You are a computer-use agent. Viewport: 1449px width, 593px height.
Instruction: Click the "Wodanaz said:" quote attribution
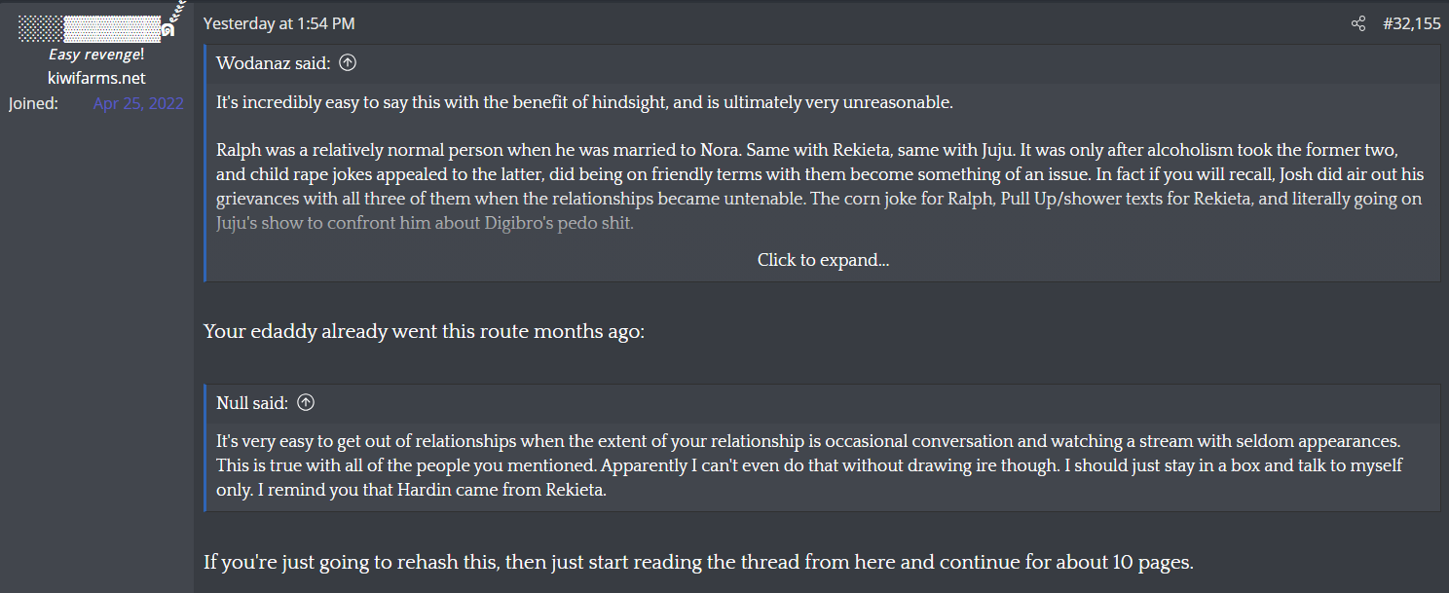pos(274,63)
